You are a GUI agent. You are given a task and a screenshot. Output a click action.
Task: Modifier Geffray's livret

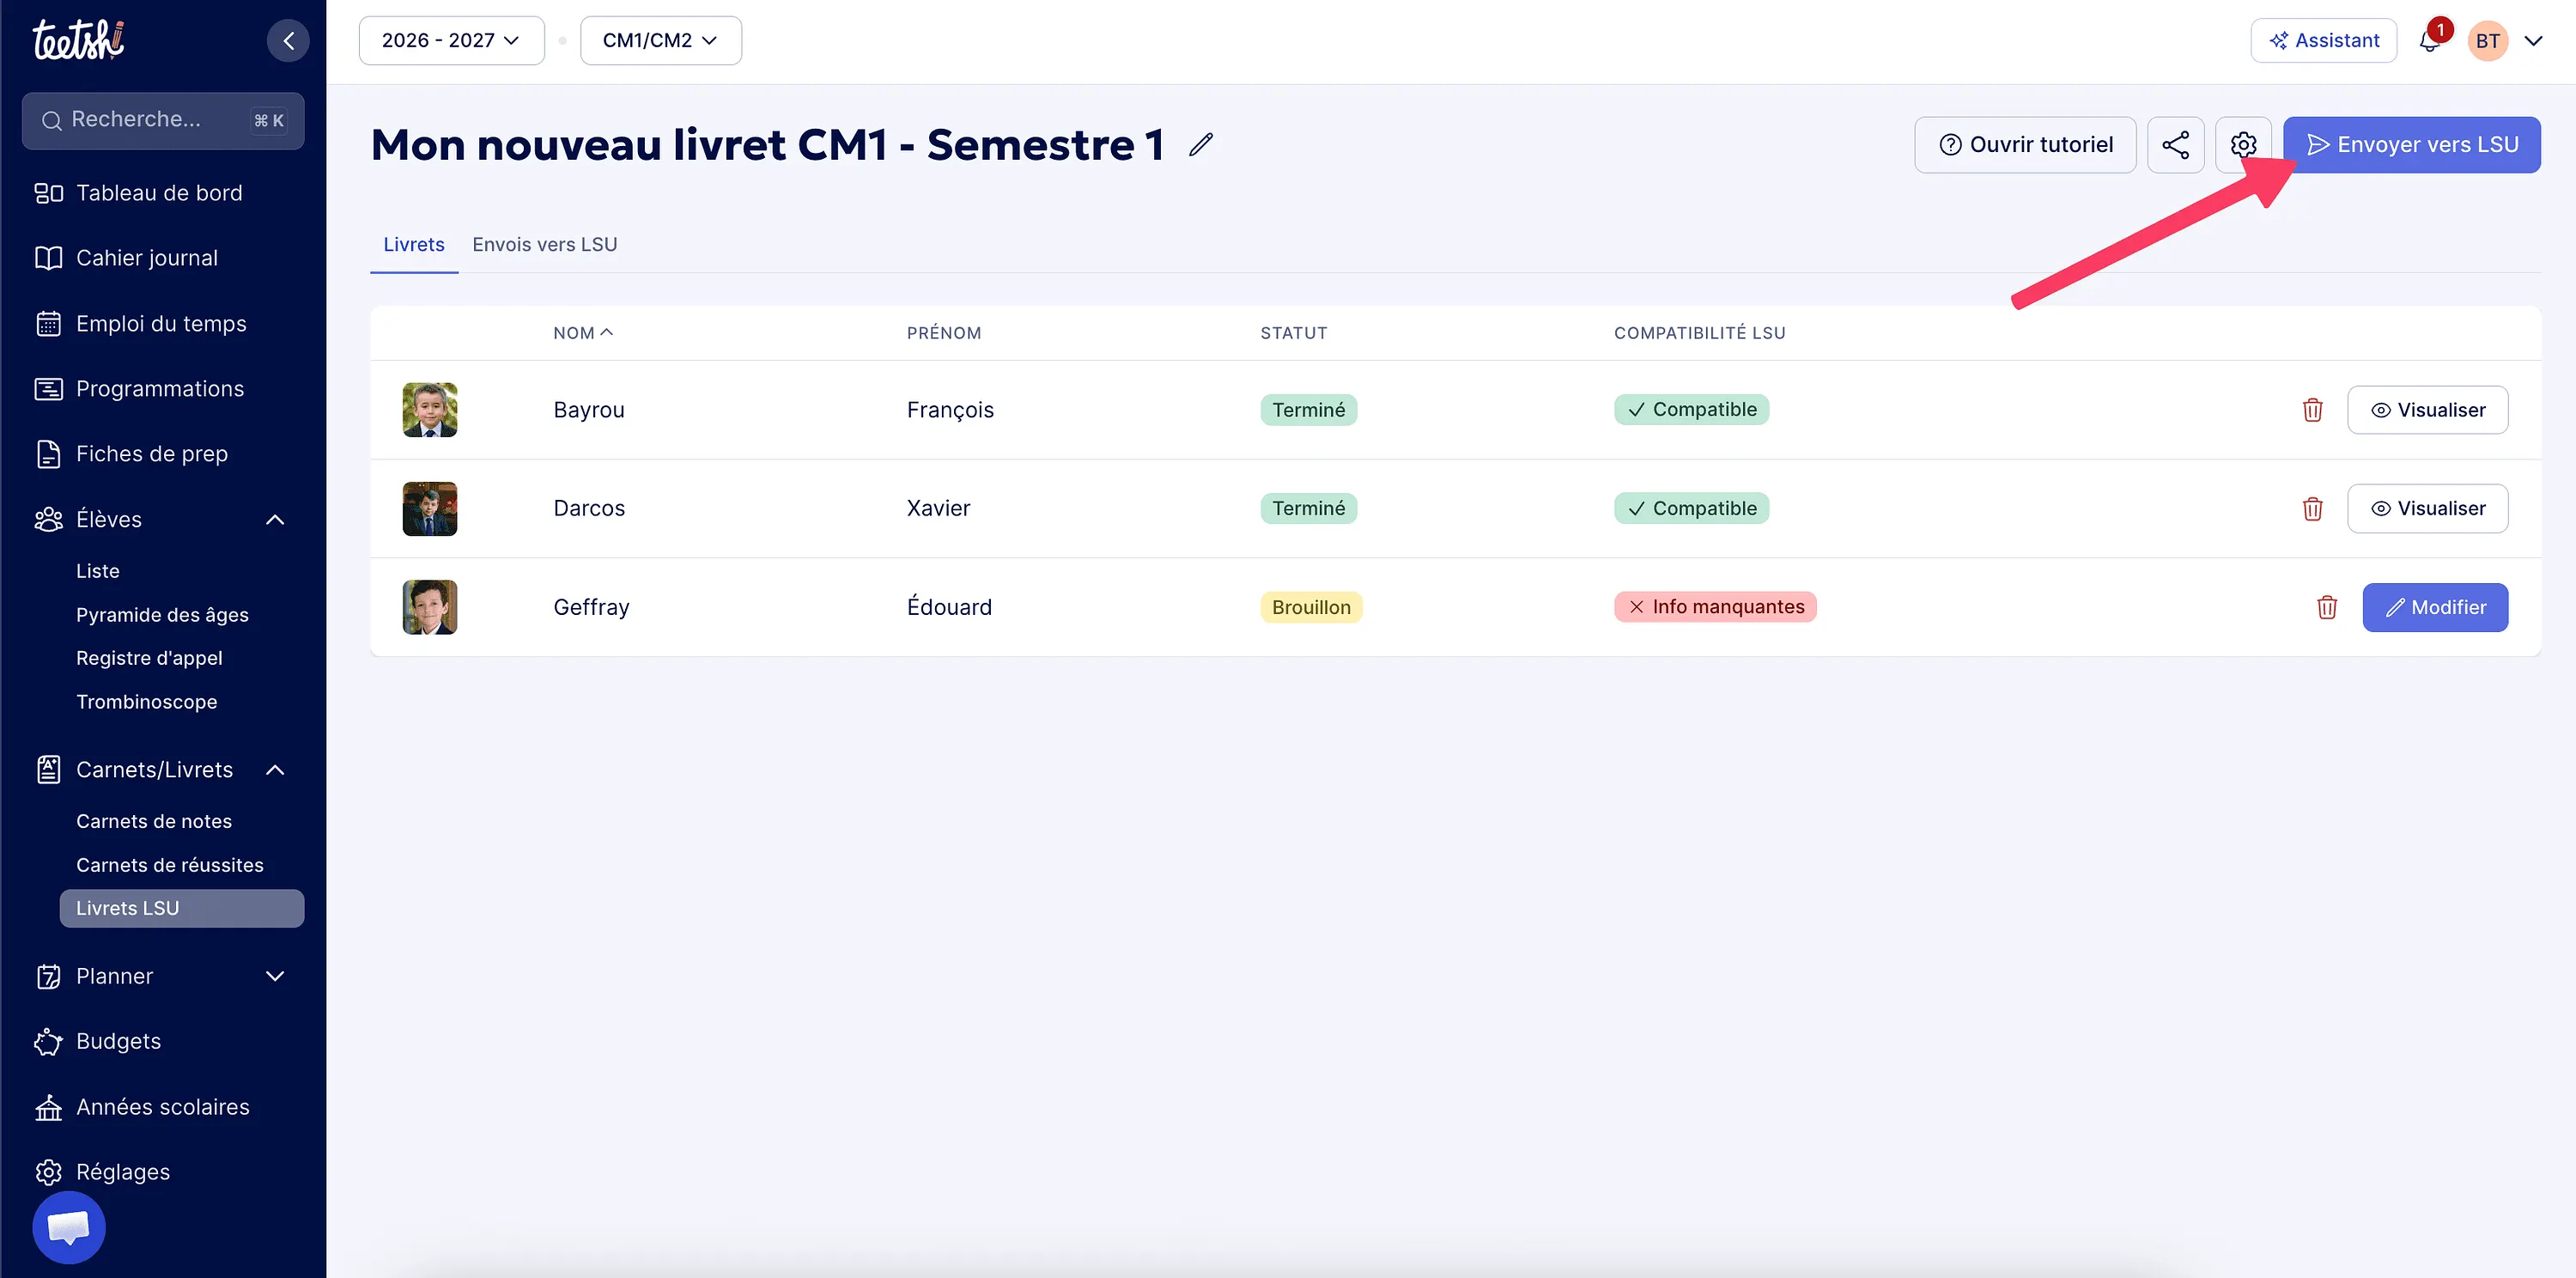click(x=2435, y=607)
